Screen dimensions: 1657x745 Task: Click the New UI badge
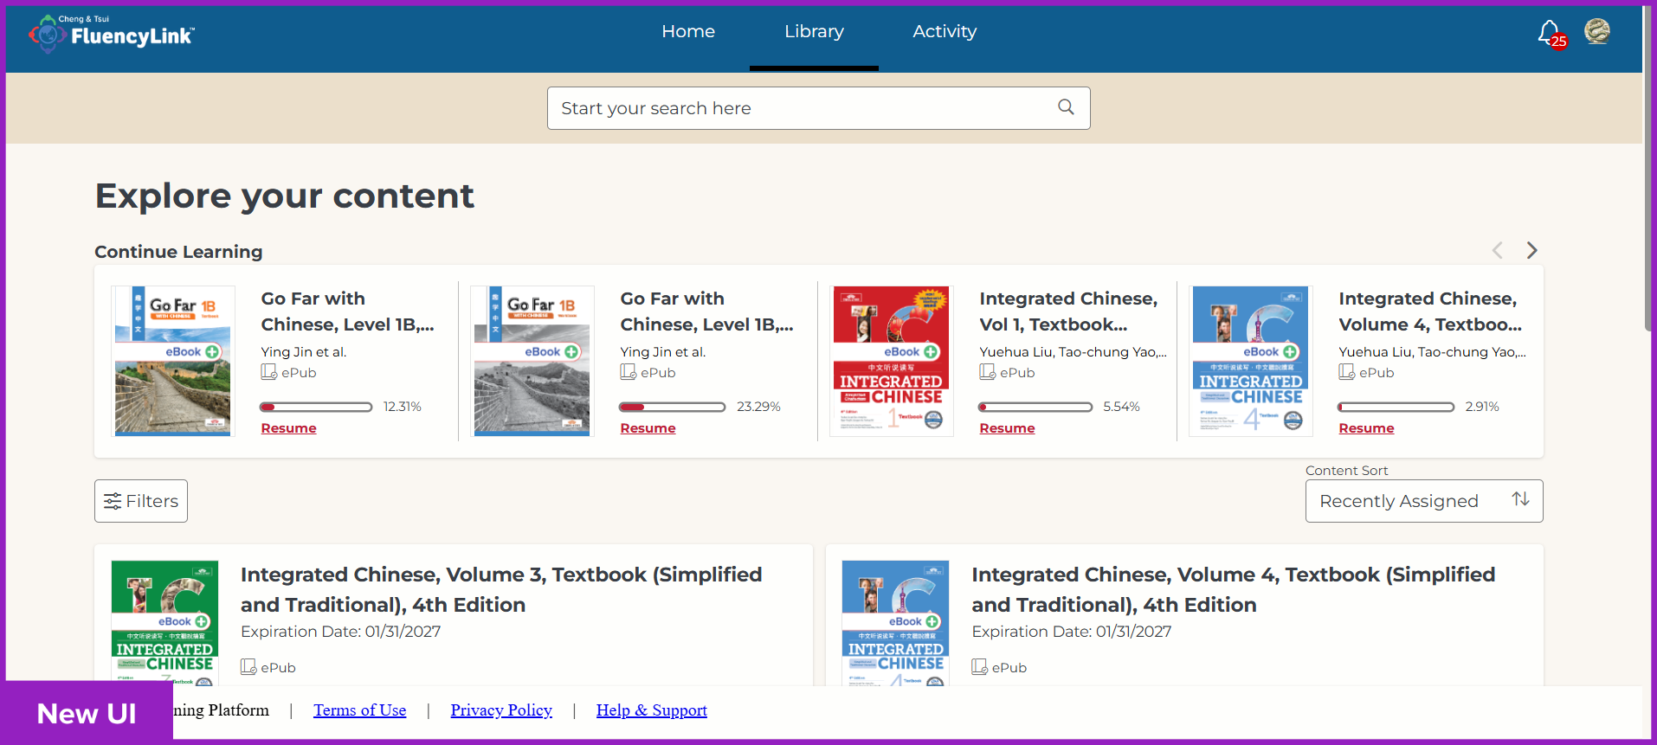pos(87,713)
